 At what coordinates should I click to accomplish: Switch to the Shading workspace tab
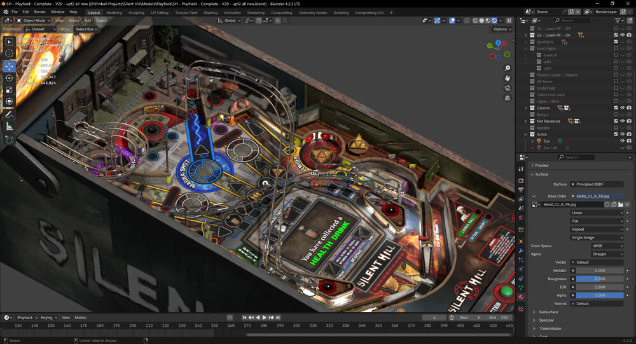tap(211, 13)
